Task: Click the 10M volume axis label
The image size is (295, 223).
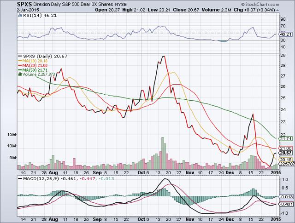Action: (x=12, y=146)
